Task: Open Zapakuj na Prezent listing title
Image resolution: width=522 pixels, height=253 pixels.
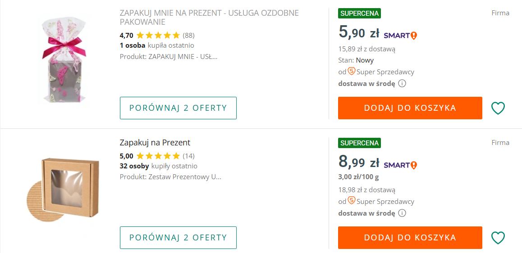Action: pyautogui.click(x=155, y=143)
